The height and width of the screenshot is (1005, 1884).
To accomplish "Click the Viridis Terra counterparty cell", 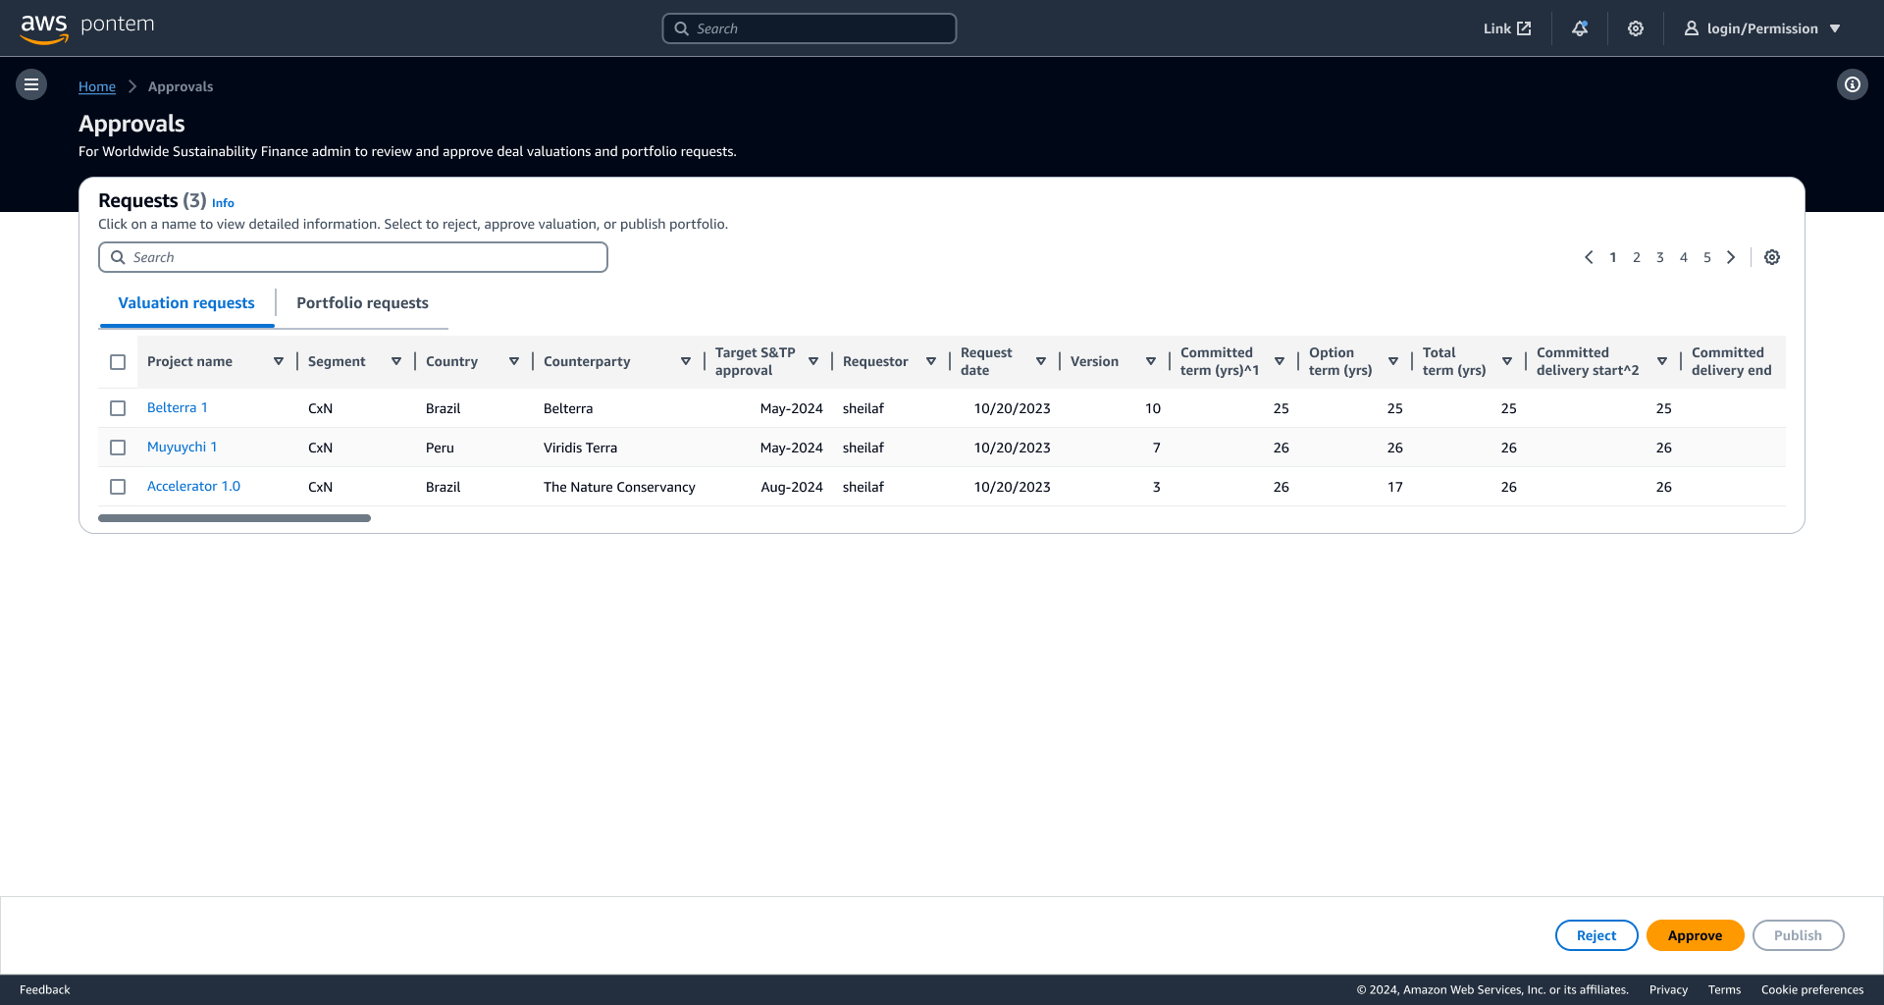I will pyautogui.click(x=581, y=448).
